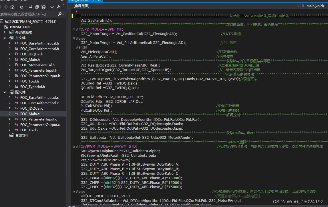Open the global scope dropdown (全局范围)
The height and width of the screenshot is (207, 328).
tap(183, 6)
